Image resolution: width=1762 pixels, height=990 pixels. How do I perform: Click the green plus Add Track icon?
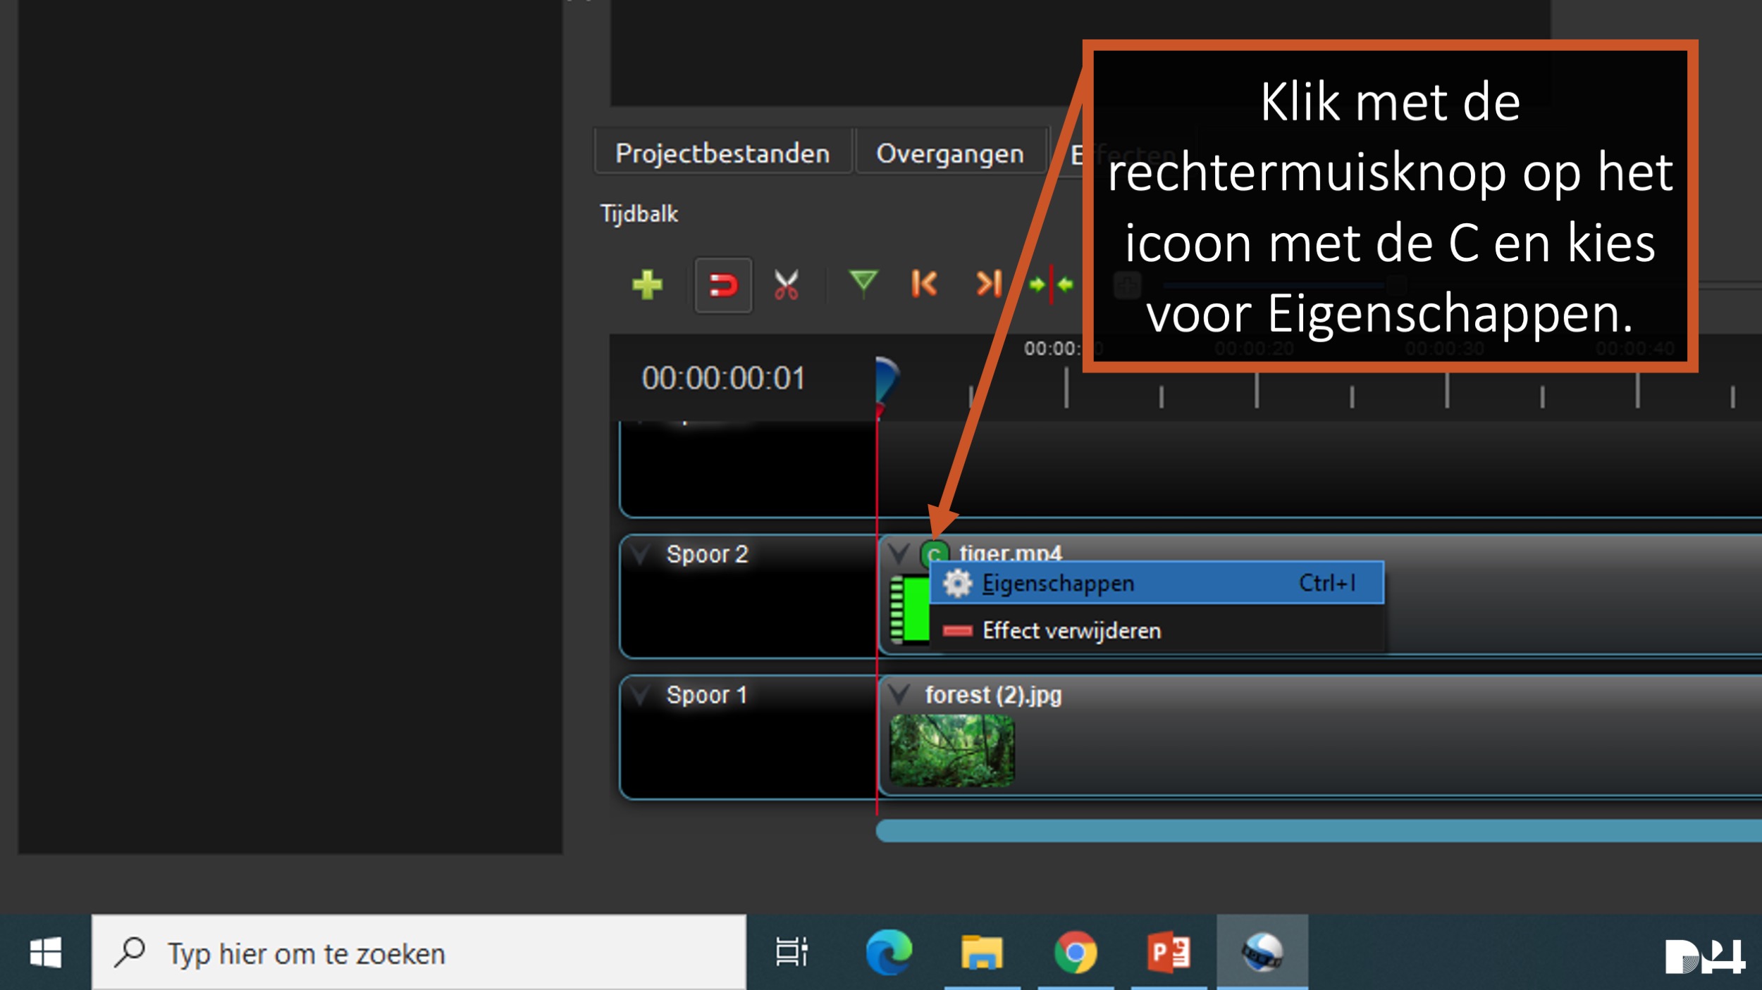pyautogui.click(x=647, y=285)
